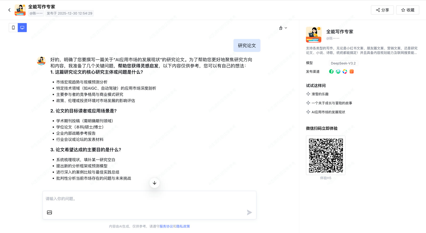
Task: Click the multicolor publish channel icon
Action: point(345,72)
